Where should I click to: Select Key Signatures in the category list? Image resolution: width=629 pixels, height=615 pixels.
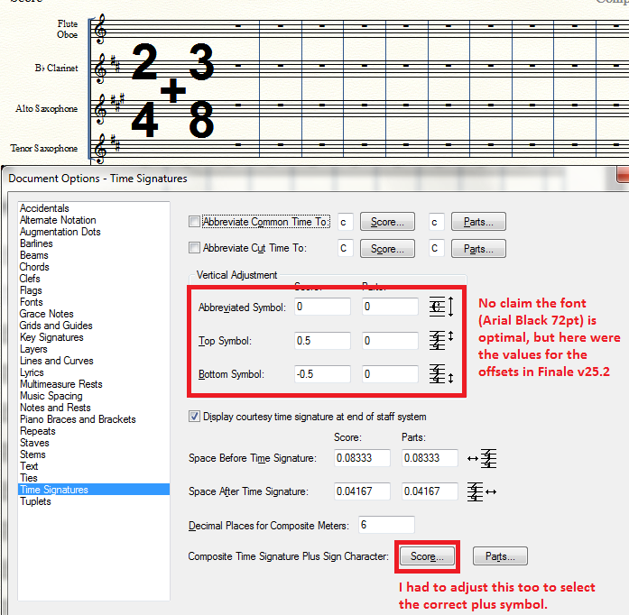tap(51, 337)
